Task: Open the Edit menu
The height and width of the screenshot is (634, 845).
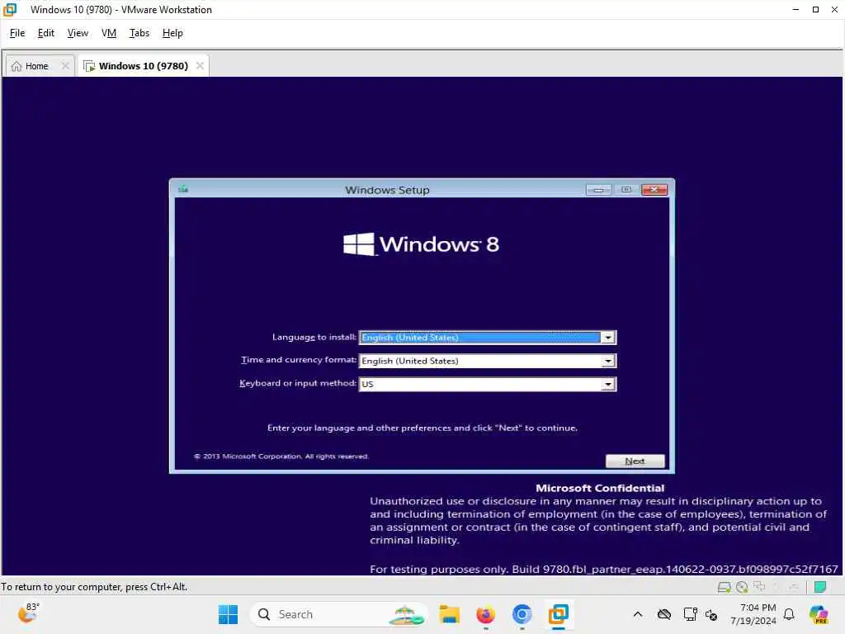Action: 46,33
